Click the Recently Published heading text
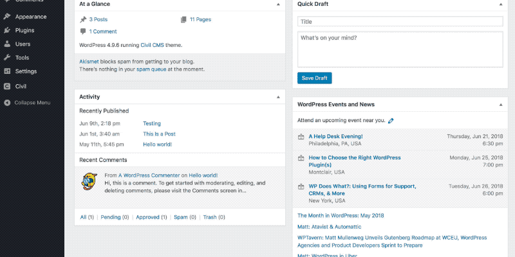The height and width of the screenshot is (257, 515). (104, 111)
